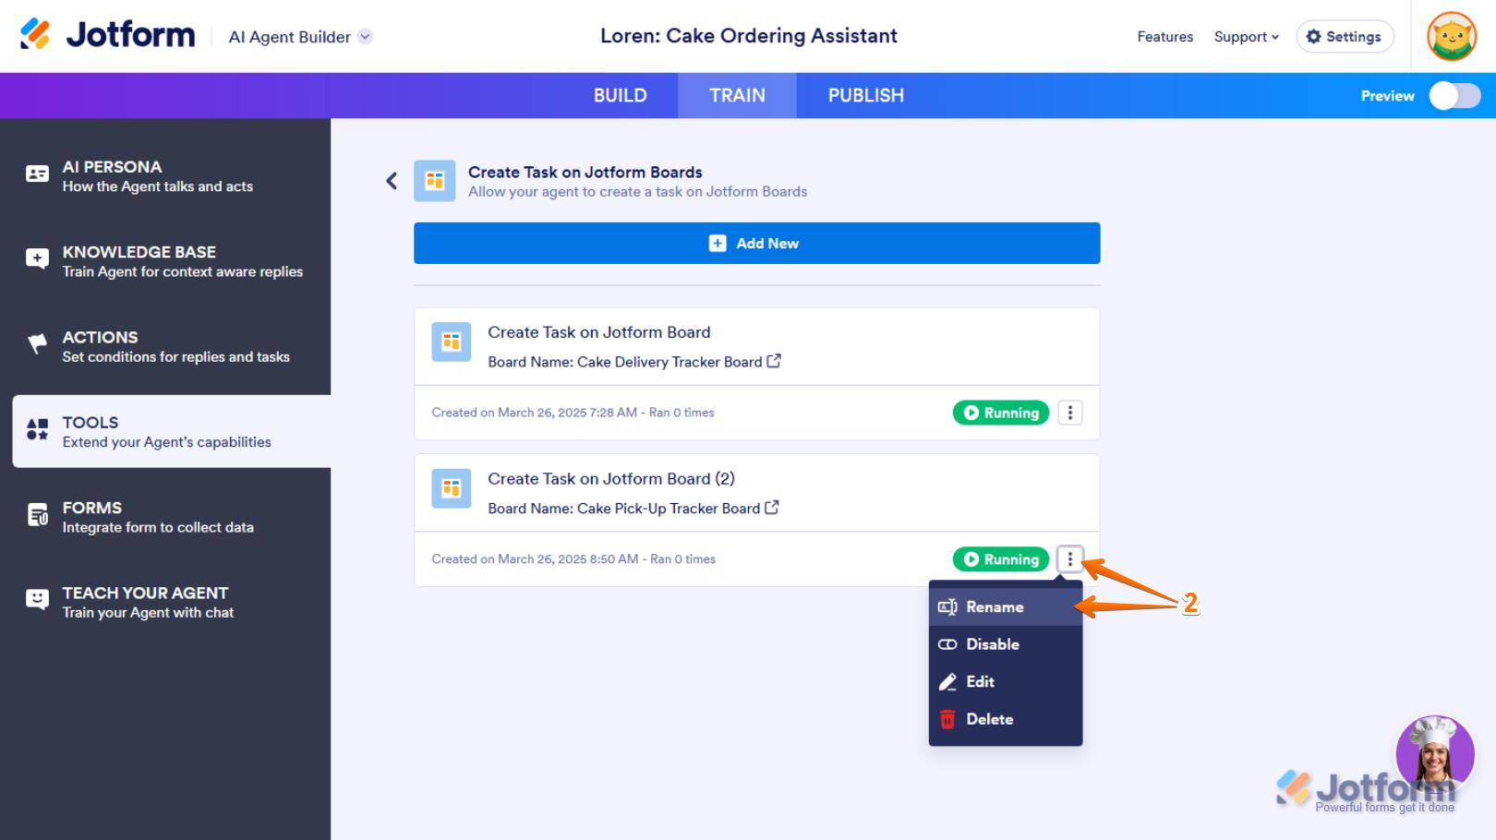Close three-dot menu for Cake Pick-Up task
1496x840 pixels.
click(1069, 559)
